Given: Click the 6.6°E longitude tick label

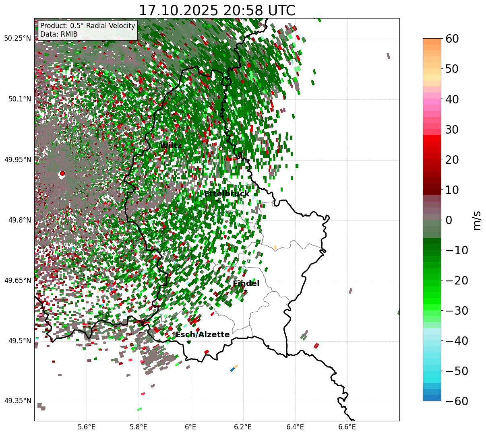Looking at the screenshot, I should pyautogui.click(x=347, y=427).
